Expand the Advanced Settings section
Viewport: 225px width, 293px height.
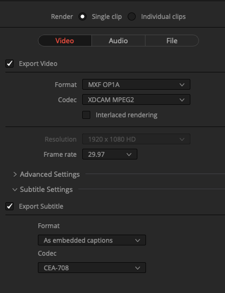[15, 175]
